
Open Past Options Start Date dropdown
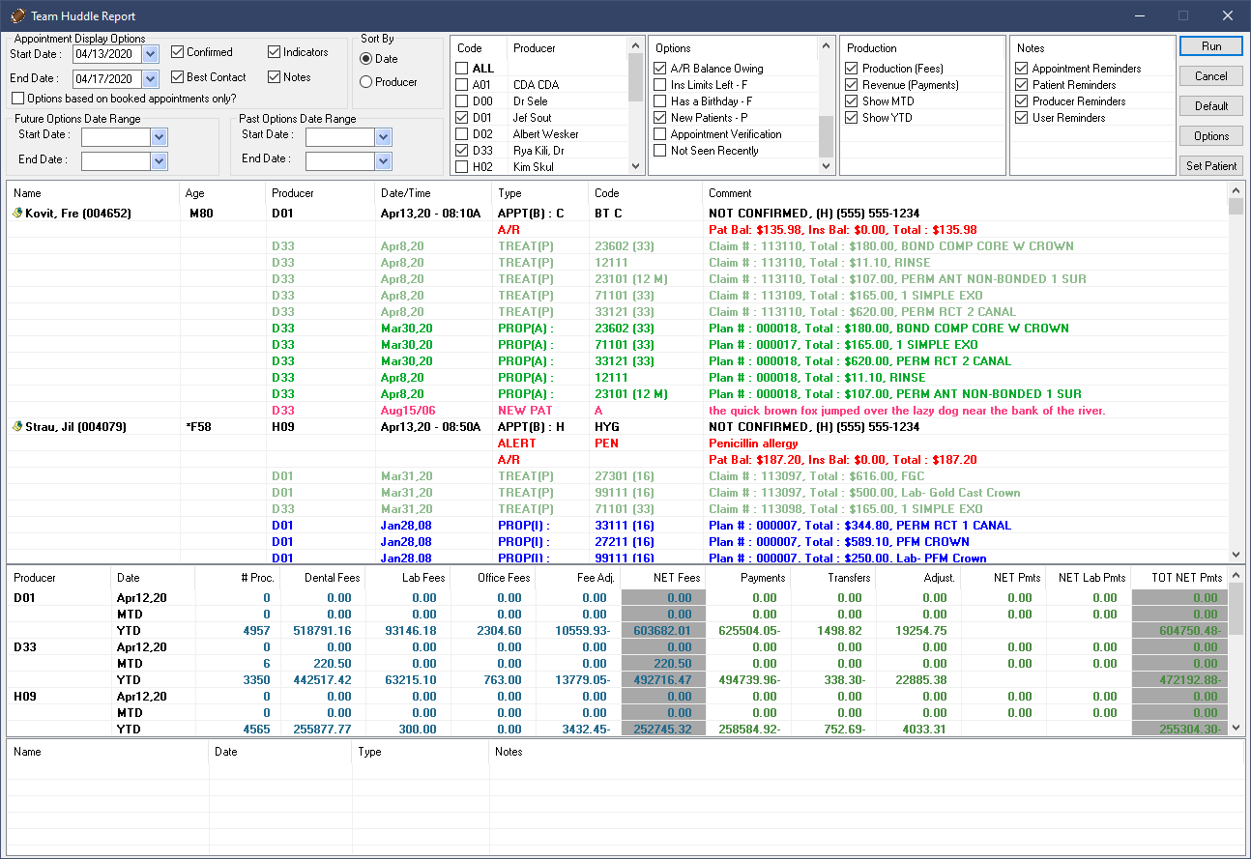[x=384, y=137]
